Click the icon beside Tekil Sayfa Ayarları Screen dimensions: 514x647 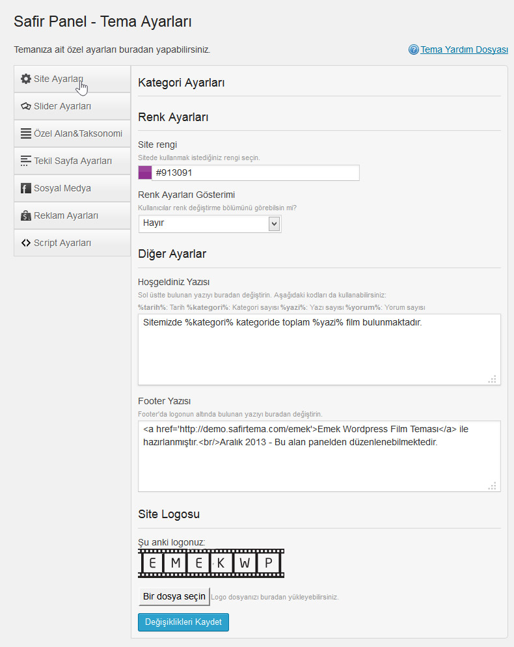26,161
